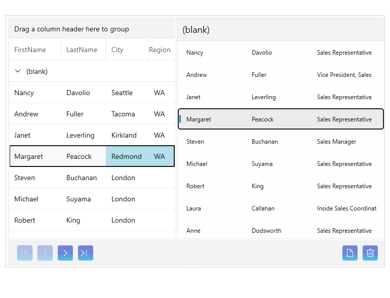The image size is (390, 298).
Task: Go to the previous record
Action: [45, 253]
